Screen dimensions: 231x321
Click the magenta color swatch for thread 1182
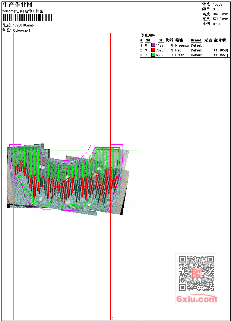coord(153,45)
